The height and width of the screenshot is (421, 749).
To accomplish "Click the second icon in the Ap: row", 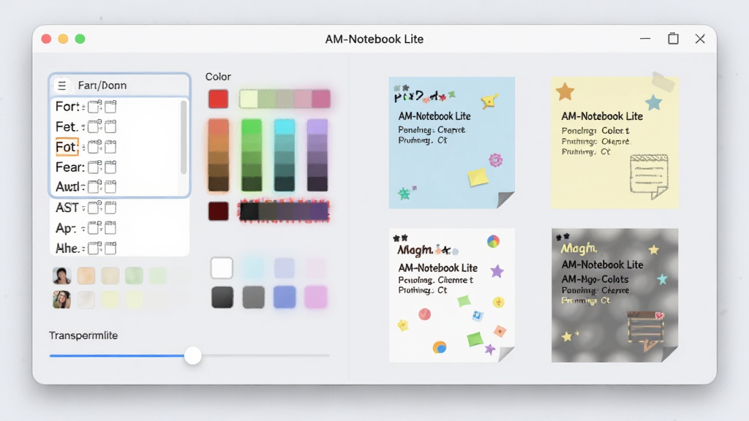I will coord(110,228).
